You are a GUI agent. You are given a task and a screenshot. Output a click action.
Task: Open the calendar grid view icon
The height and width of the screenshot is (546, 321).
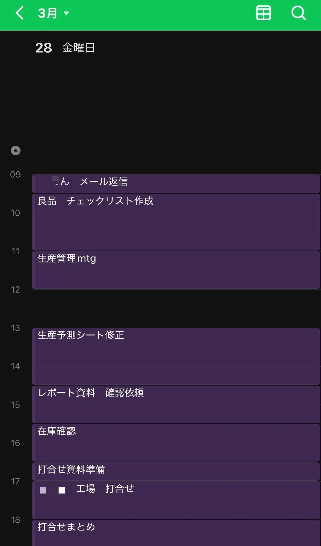click(x=263, y=13)
